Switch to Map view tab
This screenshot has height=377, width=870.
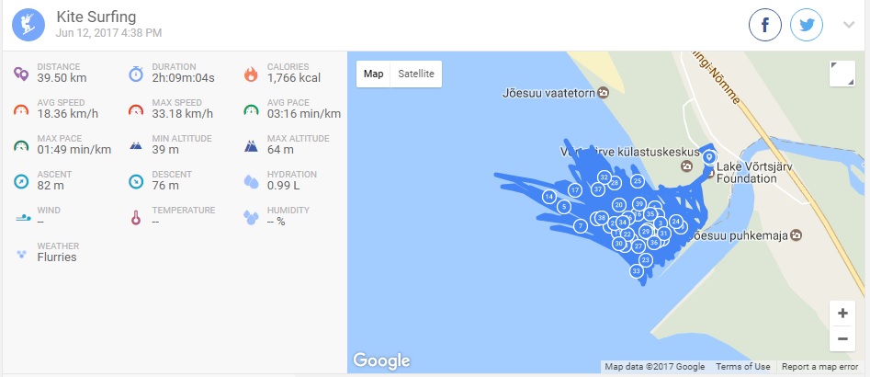click(373, 74)
